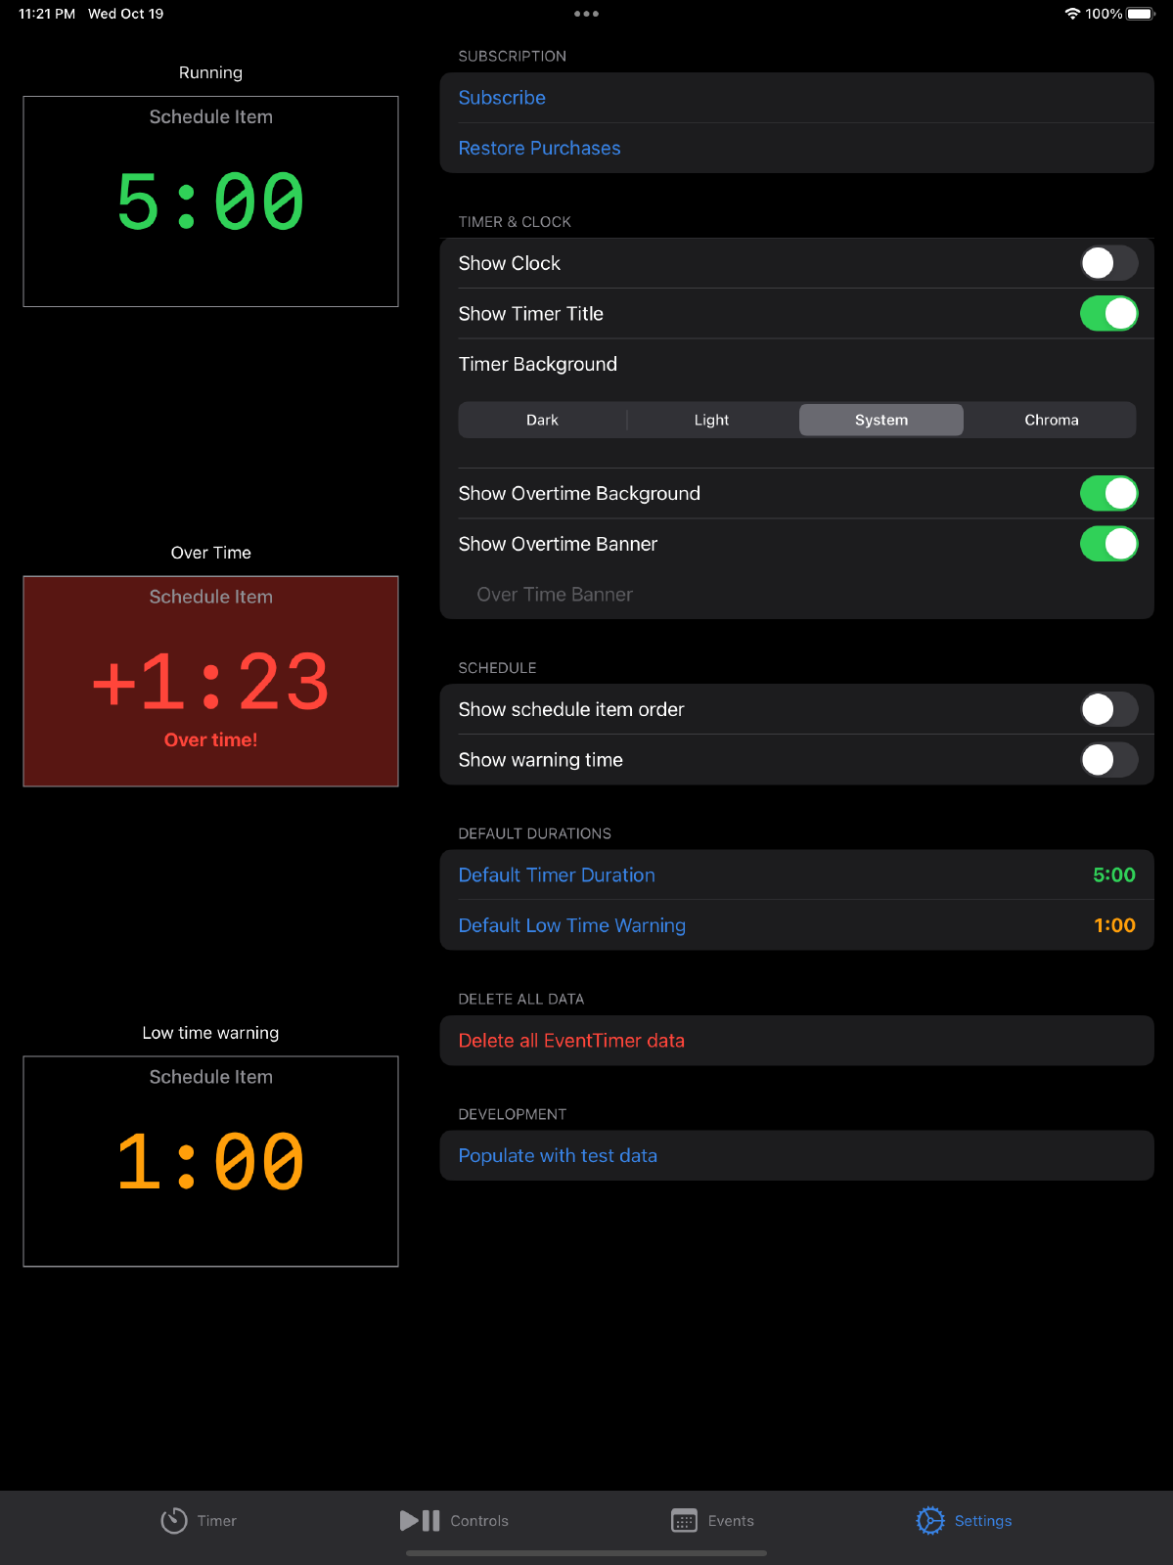Viewport: 1173px width, 1565px height.
Task: Tap the Subscribe link
Action: [x=502, y=98]
